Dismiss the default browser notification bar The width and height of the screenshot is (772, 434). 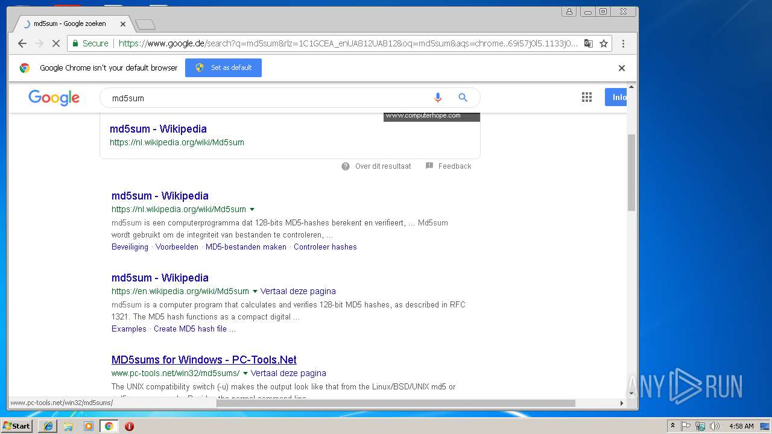622,68
